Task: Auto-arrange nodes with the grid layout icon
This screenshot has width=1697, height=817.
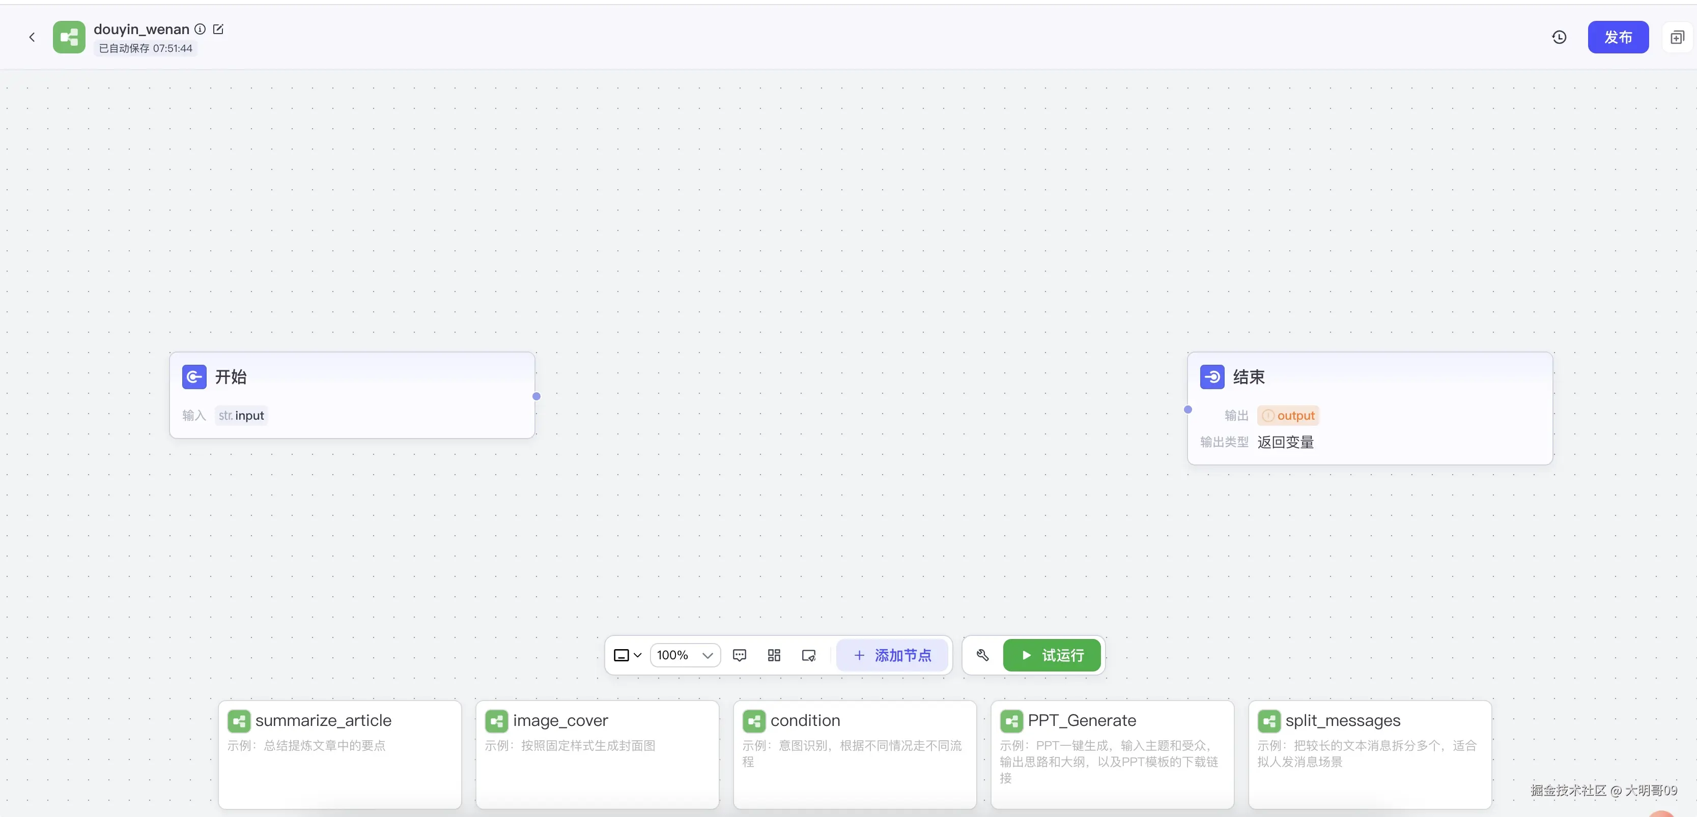Action: 774,655
